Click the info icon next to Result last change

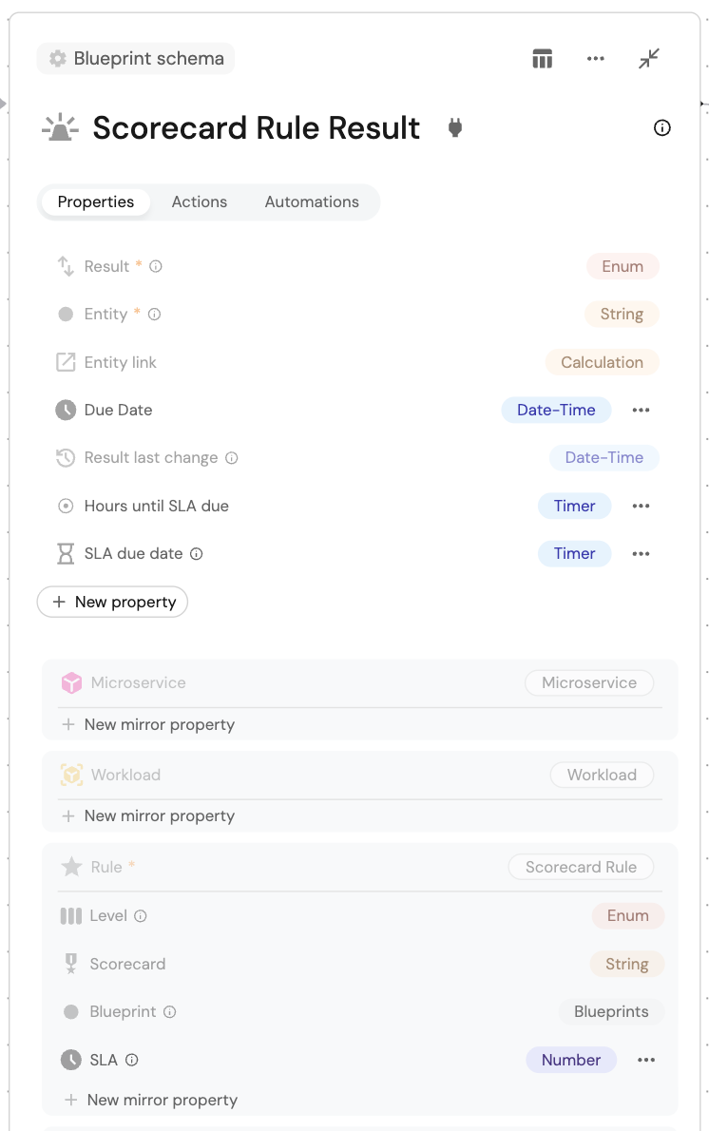click(232, 458)
